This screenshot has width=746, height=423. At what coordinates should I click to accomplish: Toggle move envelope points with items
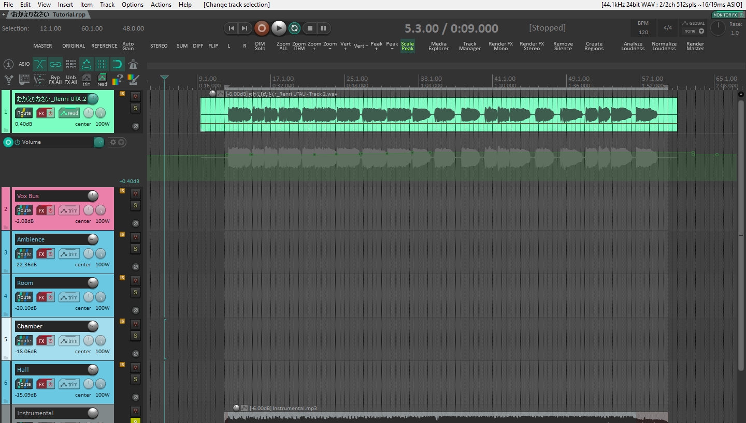[87, 64]
